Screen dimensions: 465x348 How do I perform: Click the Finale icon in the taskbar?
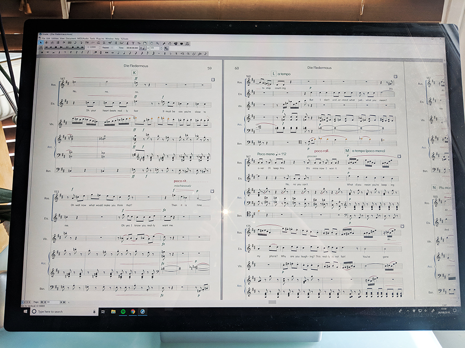pyautogui.click(x=143, y=312)
